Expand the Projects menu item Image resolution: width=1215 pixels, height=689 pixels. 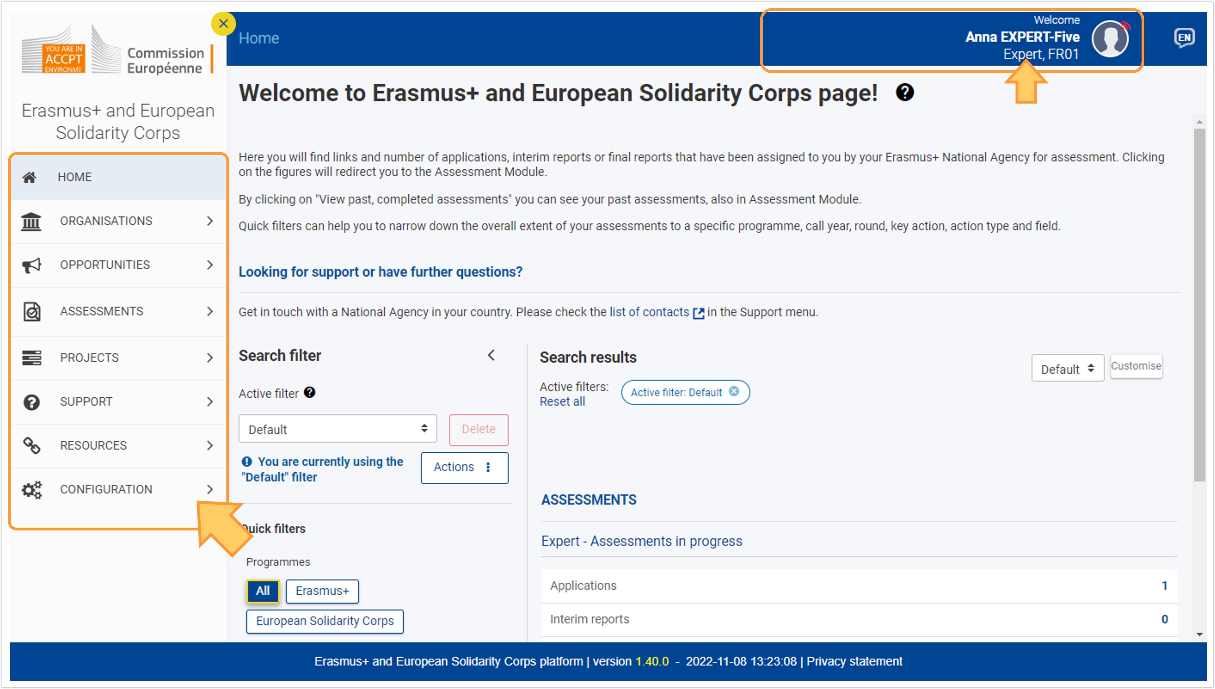[x=118, y=358]
